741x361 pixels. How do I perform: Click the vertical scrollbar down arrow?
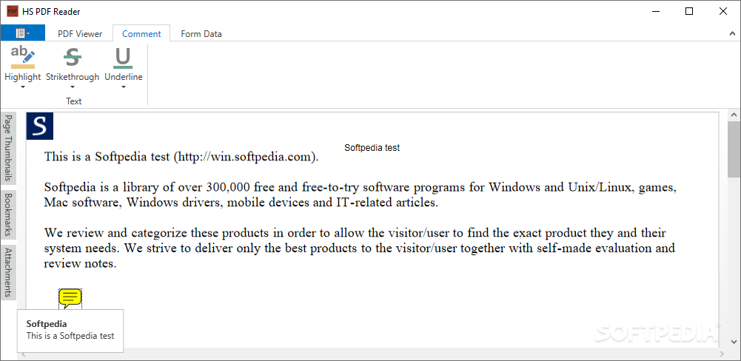pyautogui.click(x=734, y=341)
